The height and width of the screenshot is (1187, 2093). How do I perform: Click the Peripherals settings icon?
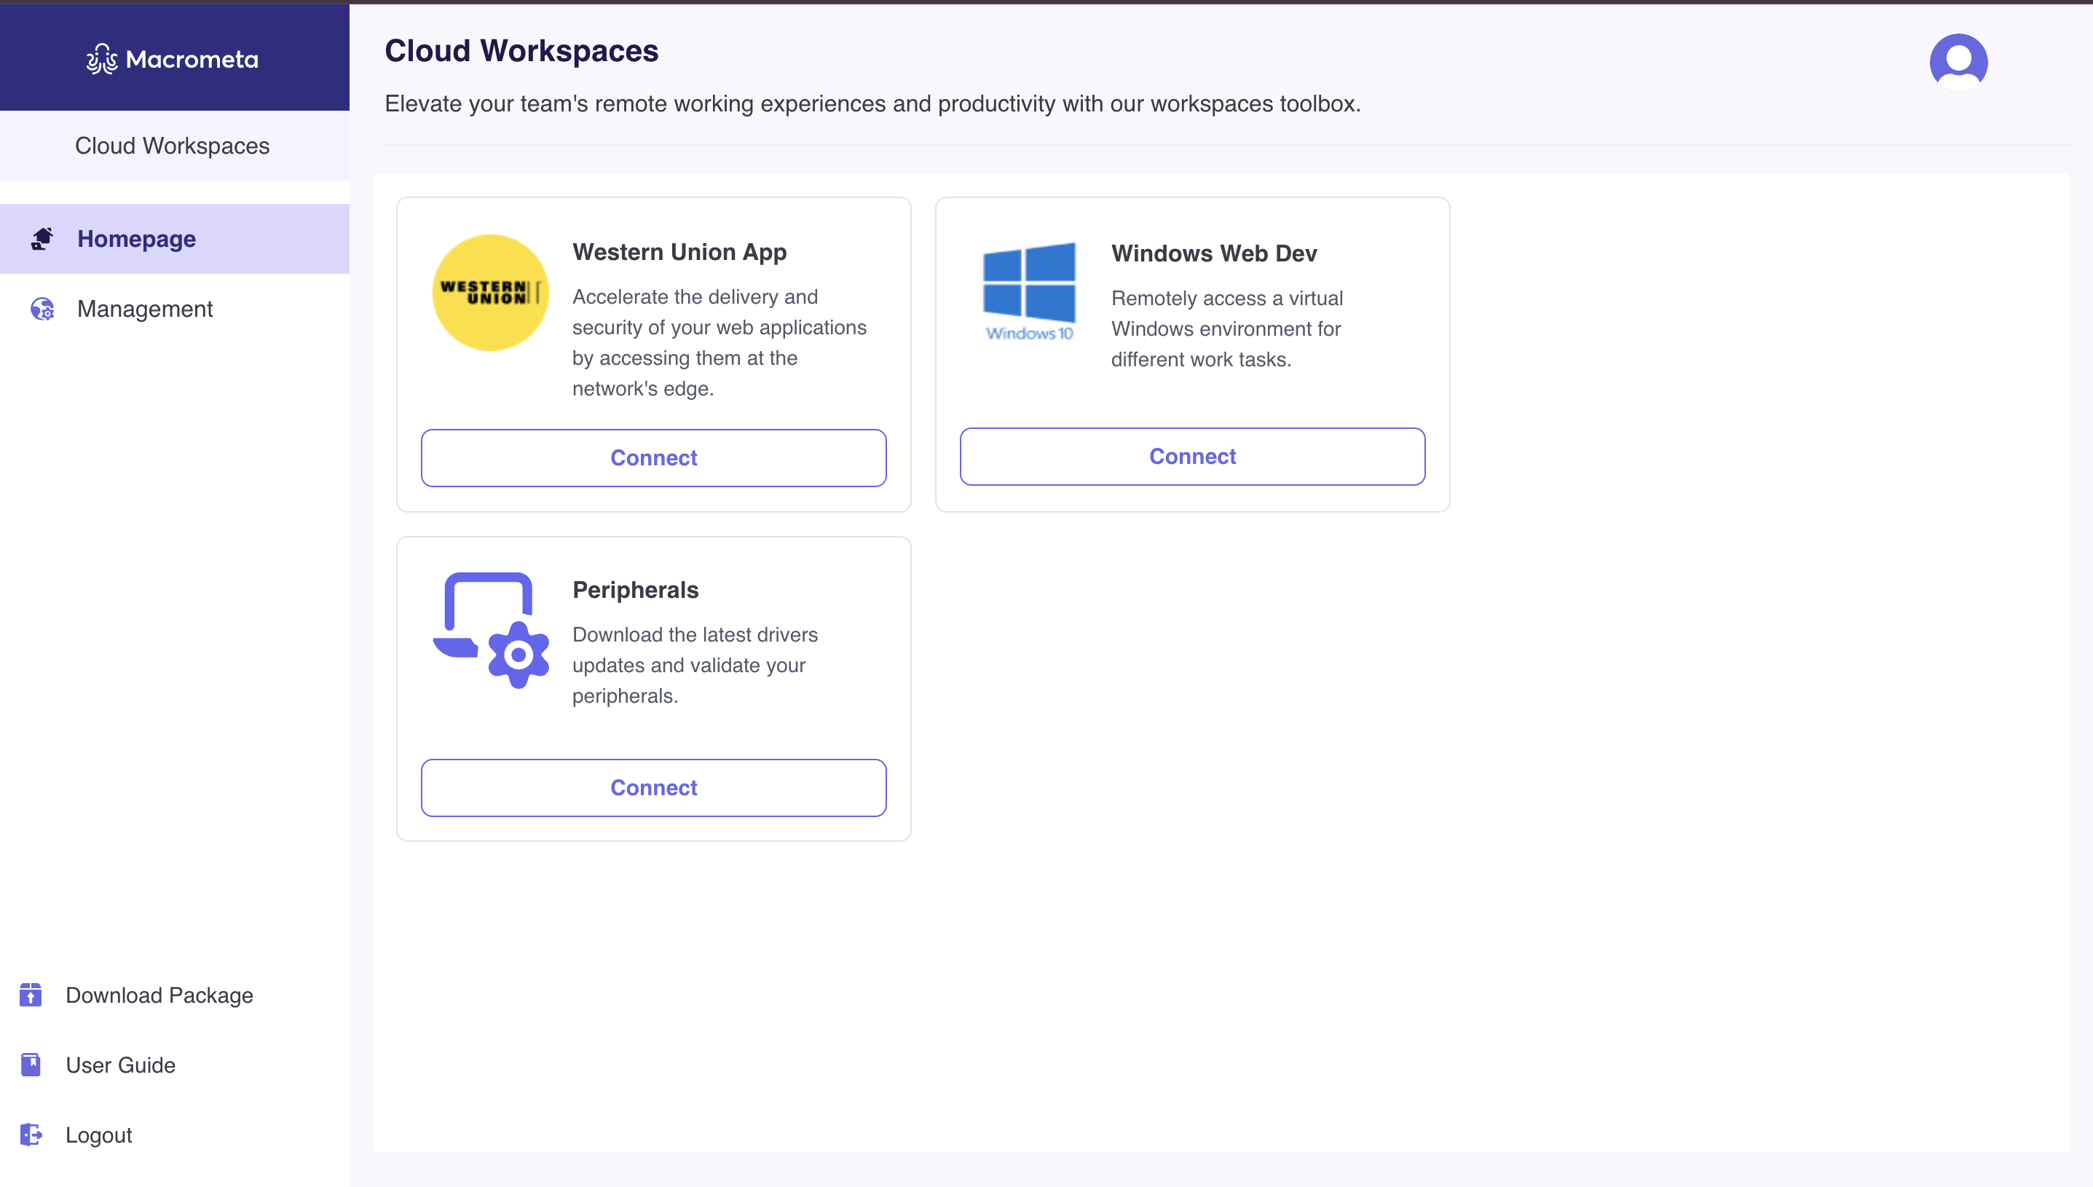[515, 655]
